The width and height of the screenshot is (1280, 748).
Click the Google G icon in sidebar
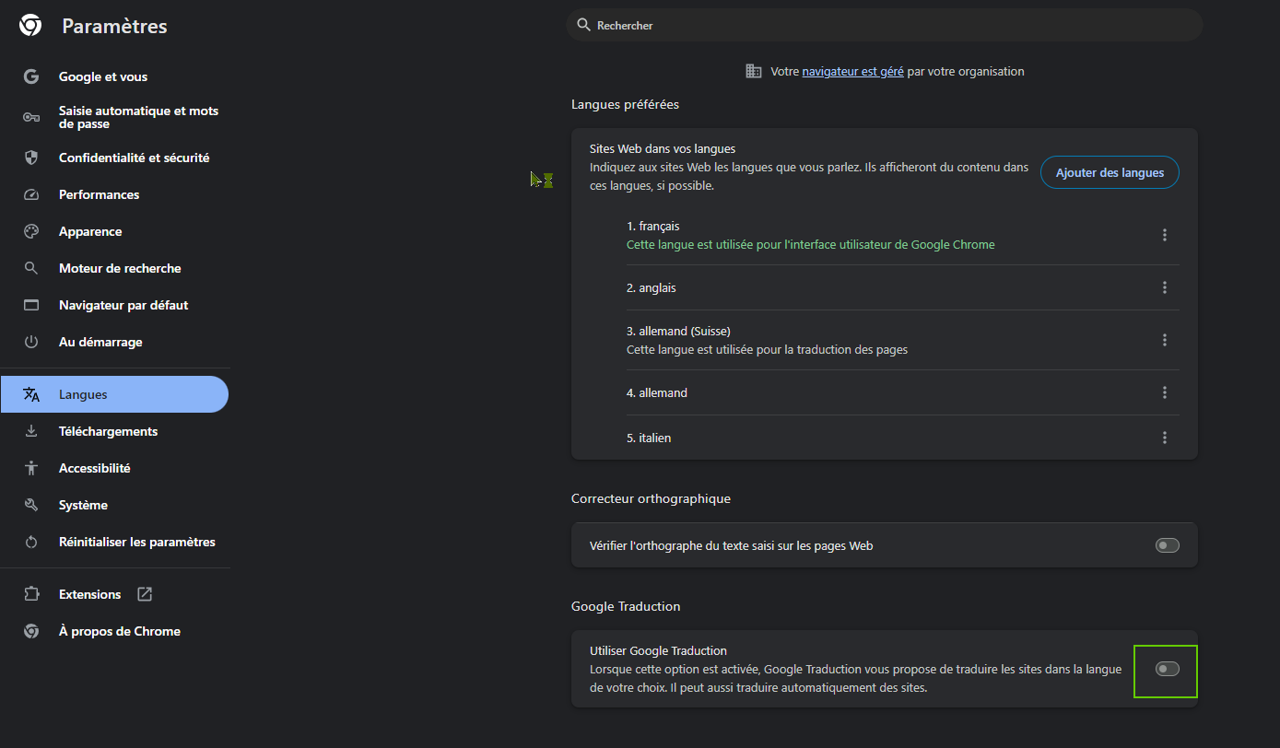coord(31,76)
